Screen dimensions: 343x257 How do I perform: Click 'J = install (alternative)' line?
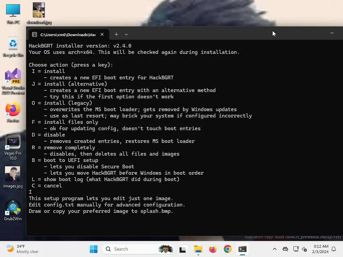click(69, 84)
